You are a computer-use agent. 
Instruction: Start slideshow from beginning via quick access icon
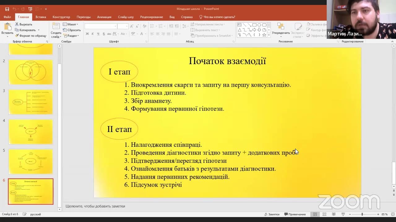tap(30, 9)
